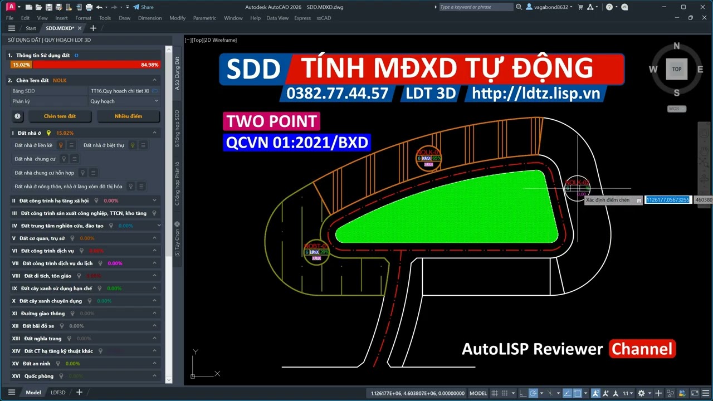The height and width of the screenshot is (401, 713).
Task: Toggle chevron of X Đất cây xanh chuyên dụng
Action: coord(154,301)
